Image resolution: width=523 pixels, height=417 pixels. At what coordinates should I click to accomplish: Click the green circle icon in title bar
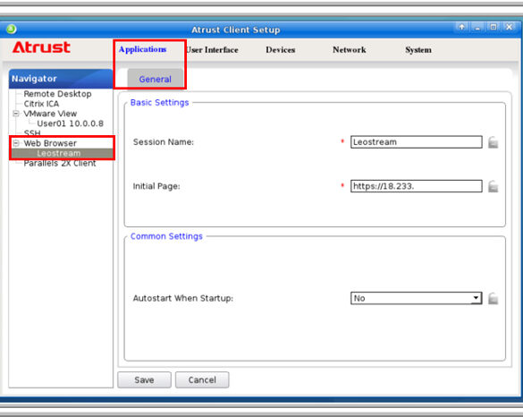click(12, 29)
